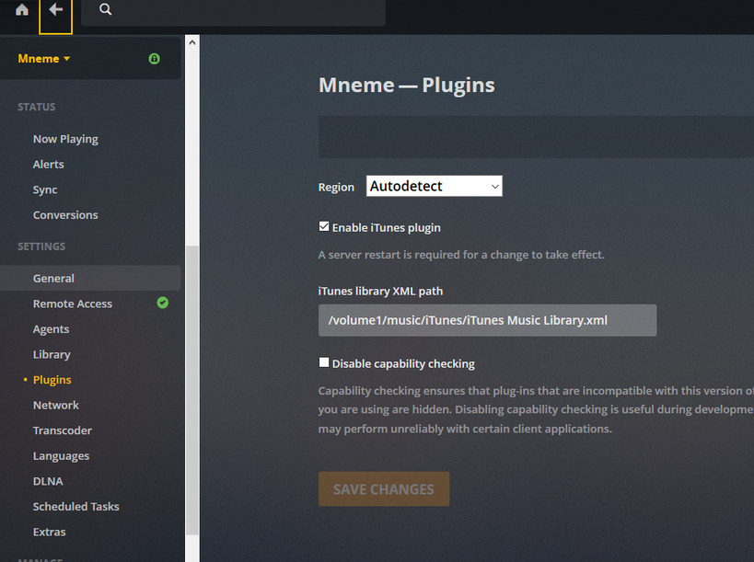
Task: Open the Region Autodetect dropdown
Action: (x=435, y=186)
